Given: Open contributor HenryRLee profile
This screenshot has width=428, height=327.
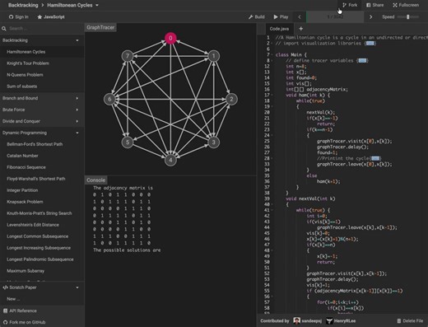Looking at the screenshot, I should pyautogui.click(x=341, y=320).
